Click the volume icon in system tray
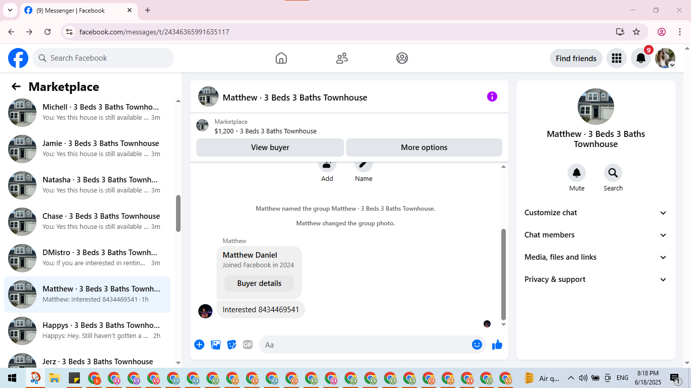The width and height of the screenshot is (691, 388). pos(583,378)
